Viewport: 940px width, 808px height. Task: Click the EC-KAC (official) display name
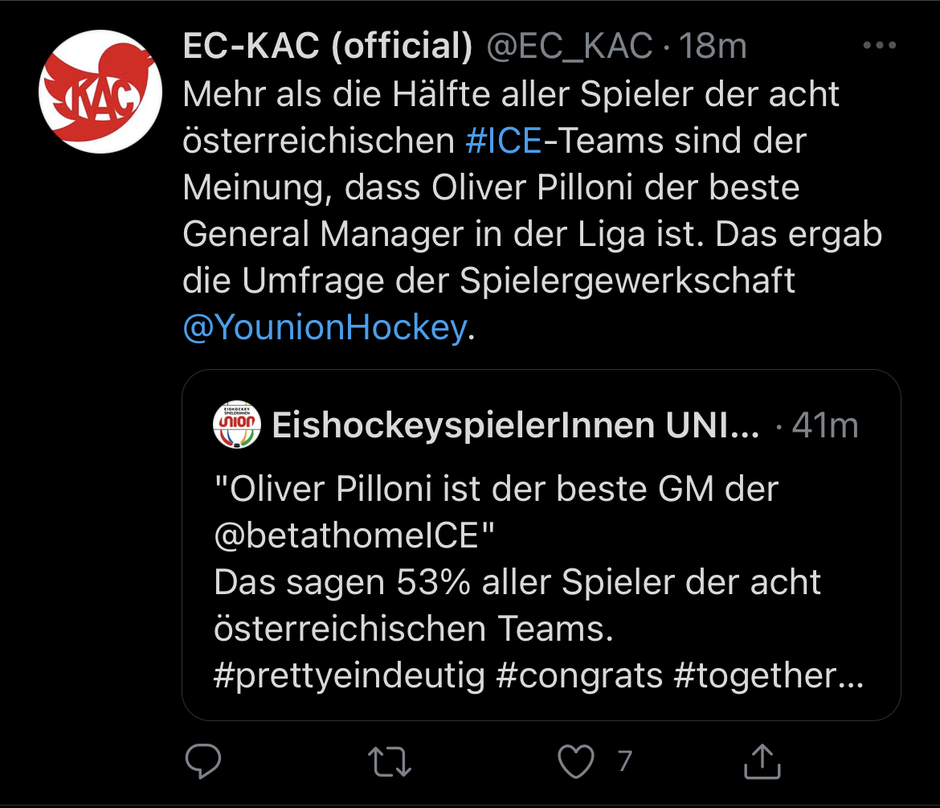[328, 47]
